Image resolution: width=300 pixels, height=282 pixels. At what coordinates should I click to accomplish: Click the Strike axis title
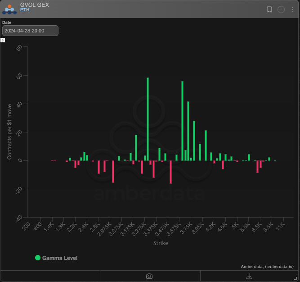tap(161, 243)
